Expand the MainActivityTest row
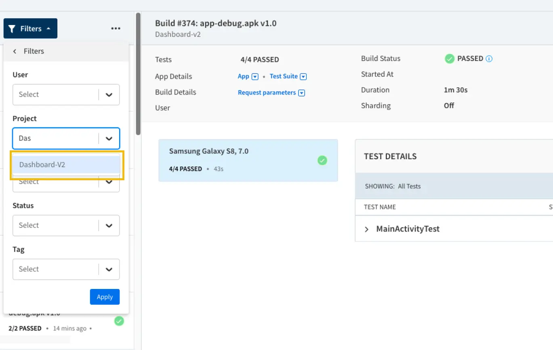553x350 pixels. 367,229
